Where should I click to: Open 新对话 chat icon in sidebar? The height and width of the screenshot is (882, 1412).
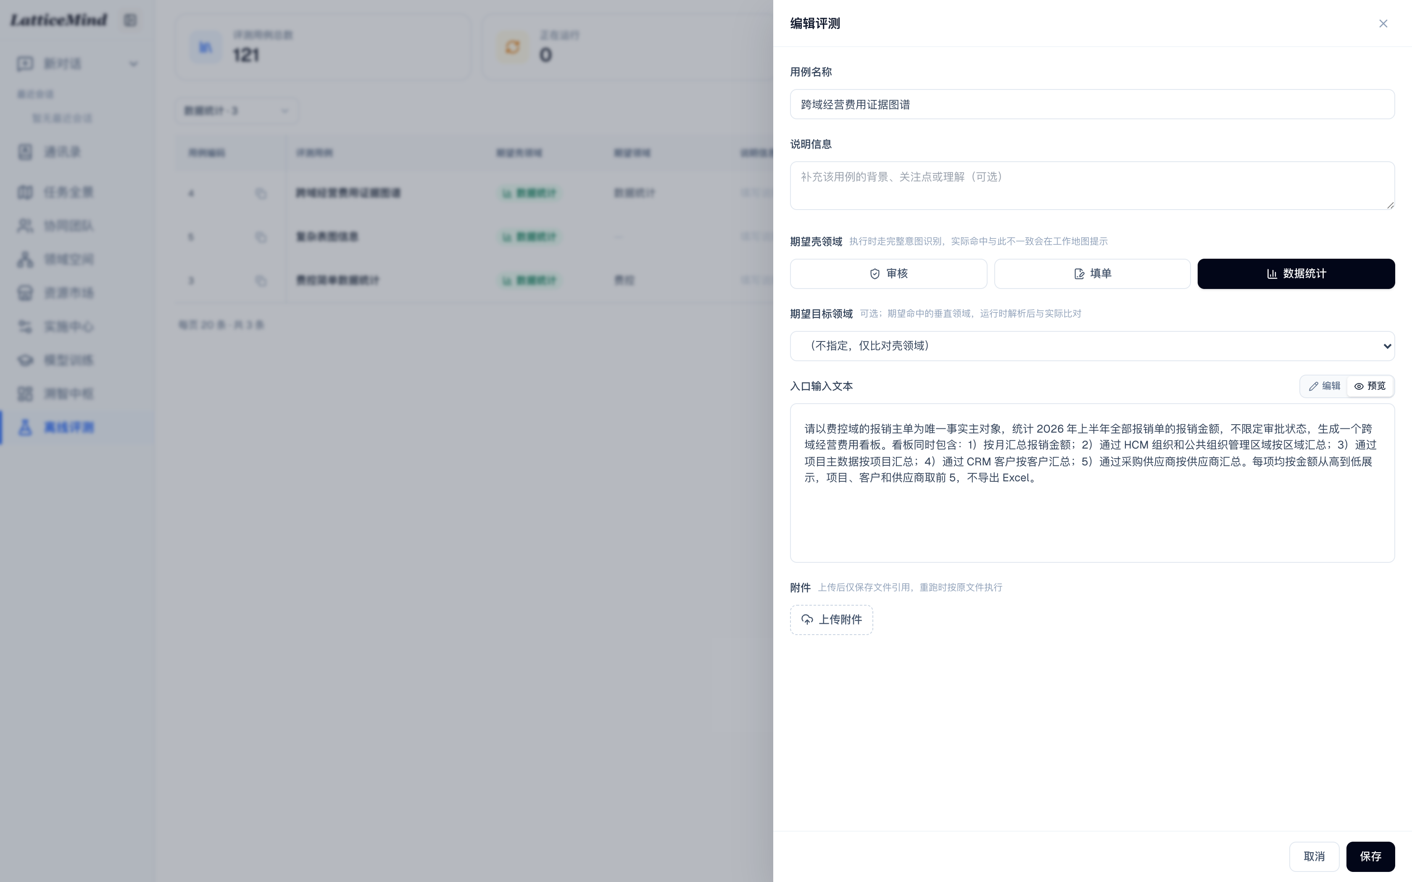pos(25,63)
